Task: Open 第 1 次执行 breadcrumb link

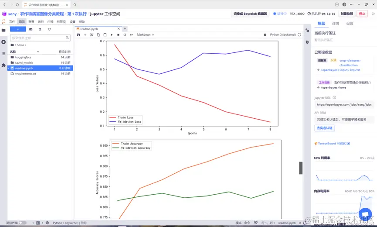Action: 77,14
